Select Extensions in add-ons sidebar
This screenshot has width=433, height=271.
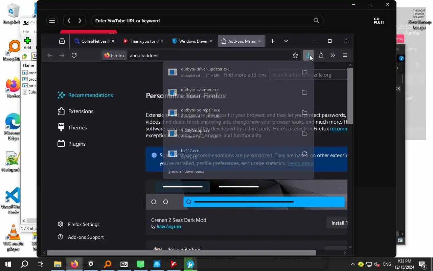(75, 111)
